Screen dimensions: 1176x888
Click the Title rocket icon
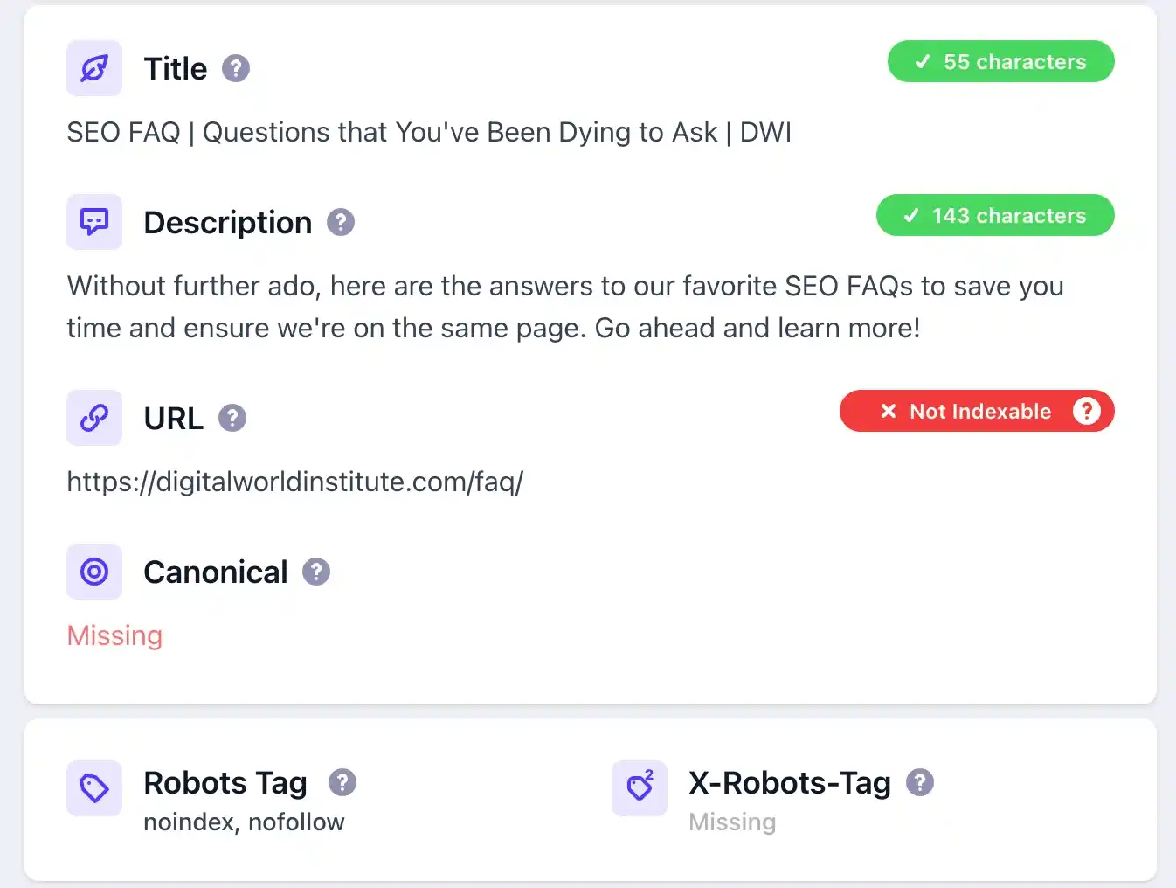(94, 68)
